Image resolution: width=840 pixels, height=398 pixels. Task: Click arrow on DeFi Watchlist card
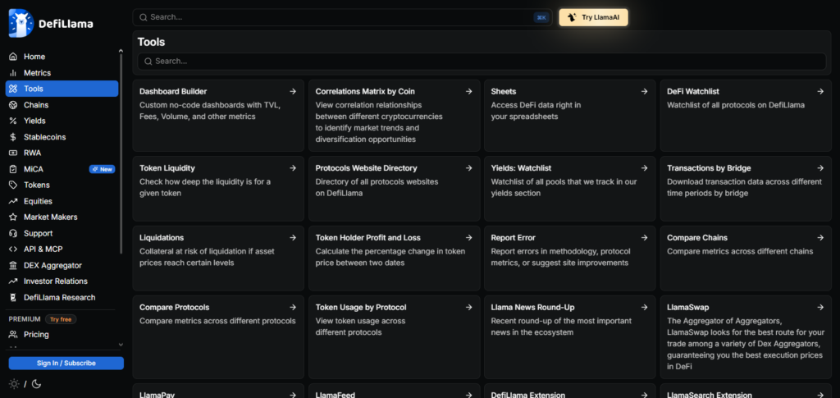point(820,92)
